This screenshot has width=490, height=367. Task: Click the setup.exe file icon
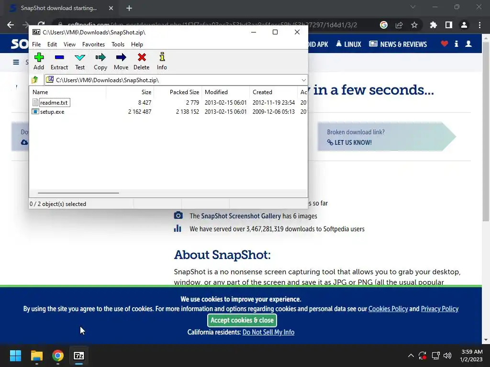(35, 111)
